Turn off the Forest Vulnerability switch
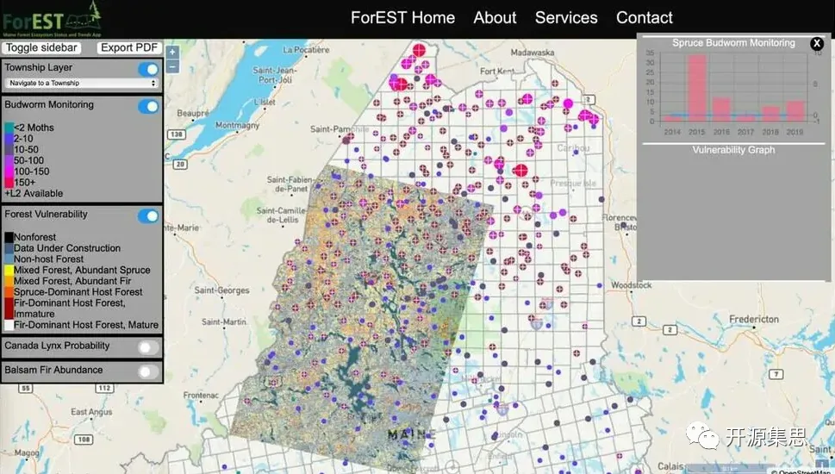Image resolution: width=835 pixels, height=474 pixels. click(148, 215)
